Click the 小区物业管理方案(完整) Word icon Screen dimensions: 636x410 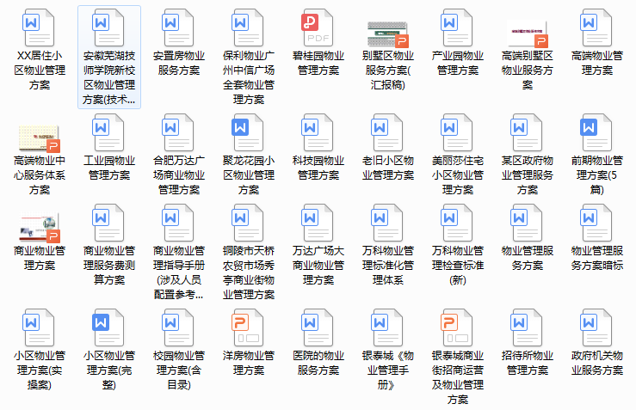(x=108, y=327)
